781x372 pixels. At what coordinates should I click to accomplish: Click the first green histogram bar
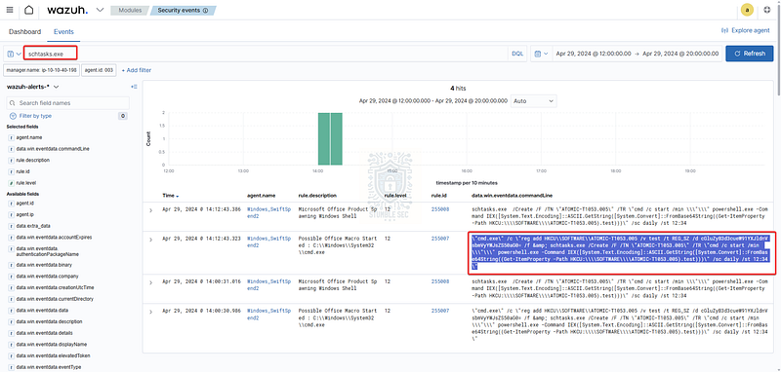(324, 138)
